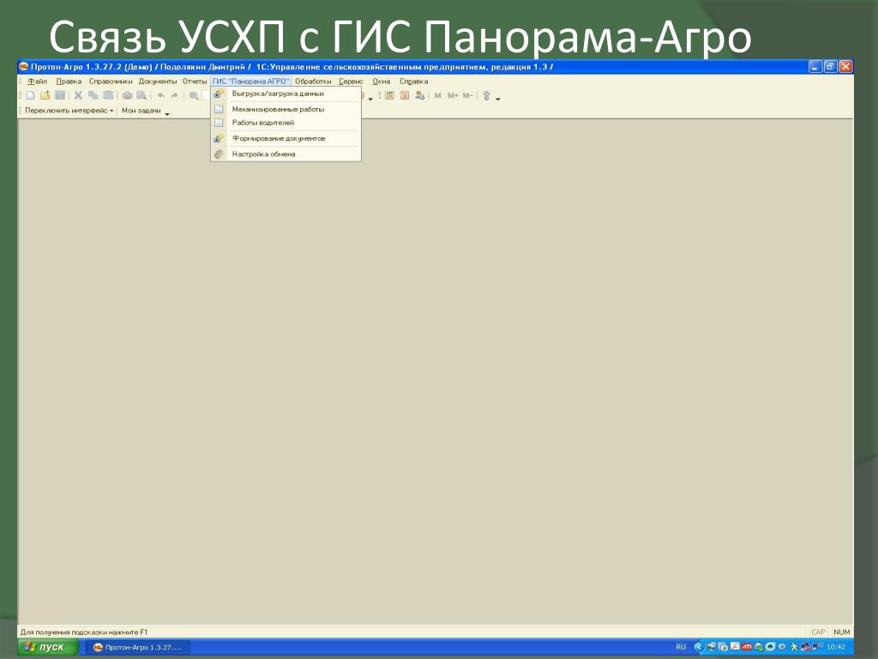The width and height of the screenshot is (878, 659).
Task: Click the Cut scissors icon
Action: pyautogui.click(x=78, y=96)
